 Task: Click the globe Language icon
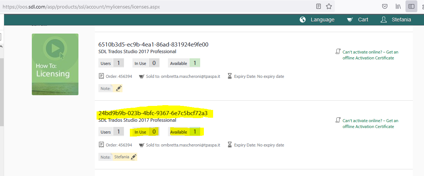pyautogui.click(x=303, y=20)
